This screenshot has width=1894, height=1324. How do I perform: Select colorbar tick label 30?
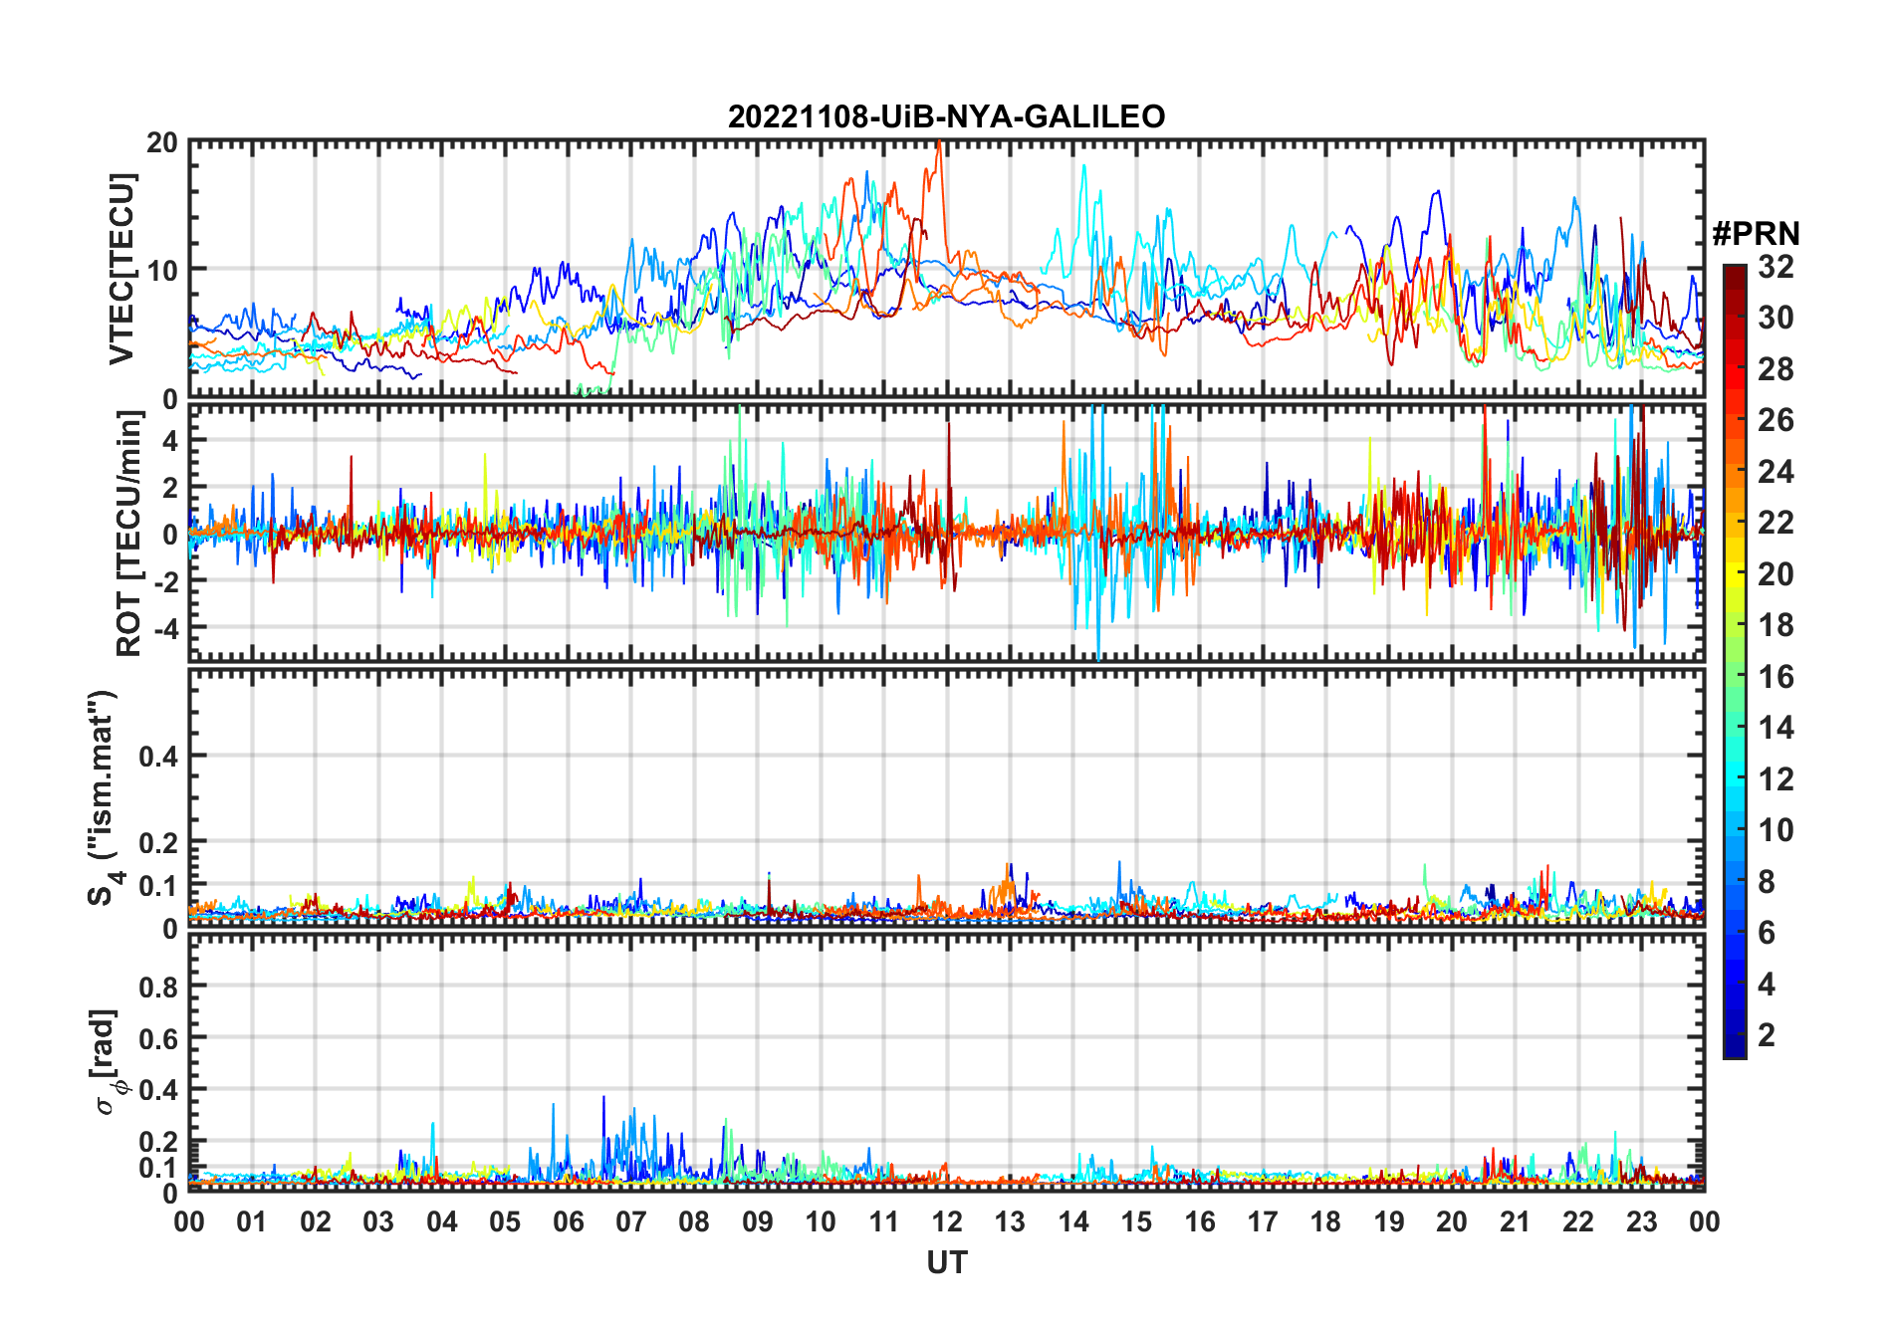point(1776,318)
